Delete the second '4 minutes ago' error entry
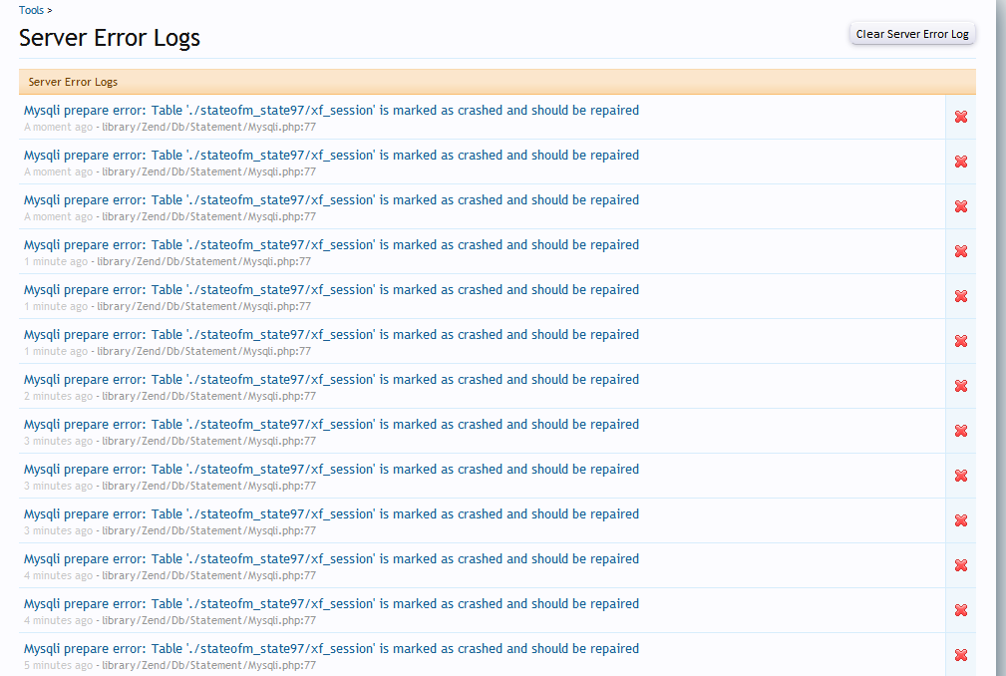This screenshot has width=1006, height=676. click(x=960, y=610)
